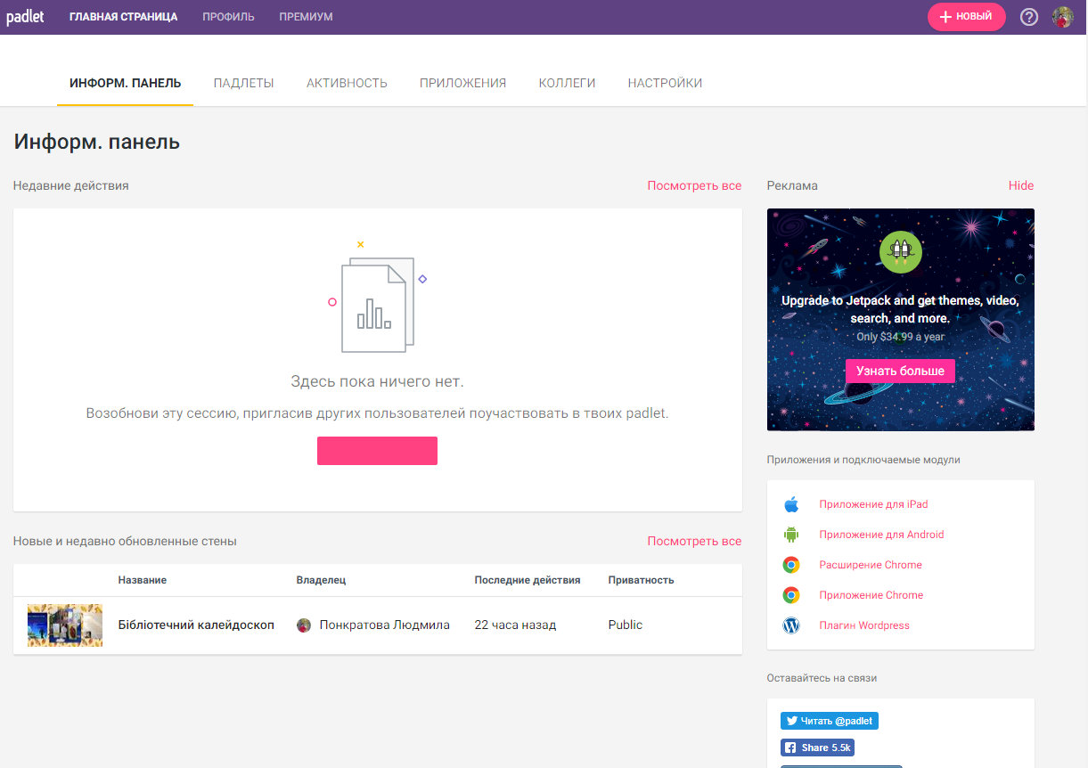Click the Владелец column header
The height and width of the screenshot is (768, 1088).
(x=321, y=580)
